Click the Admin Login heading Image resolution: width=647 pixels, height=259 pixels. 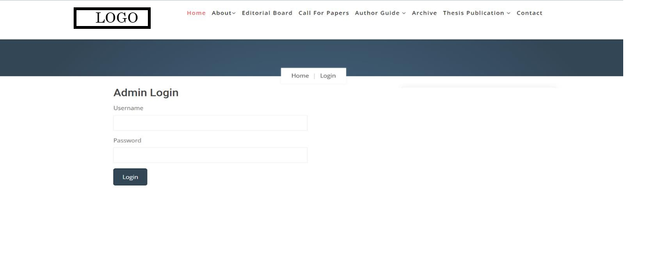point(146,93)
